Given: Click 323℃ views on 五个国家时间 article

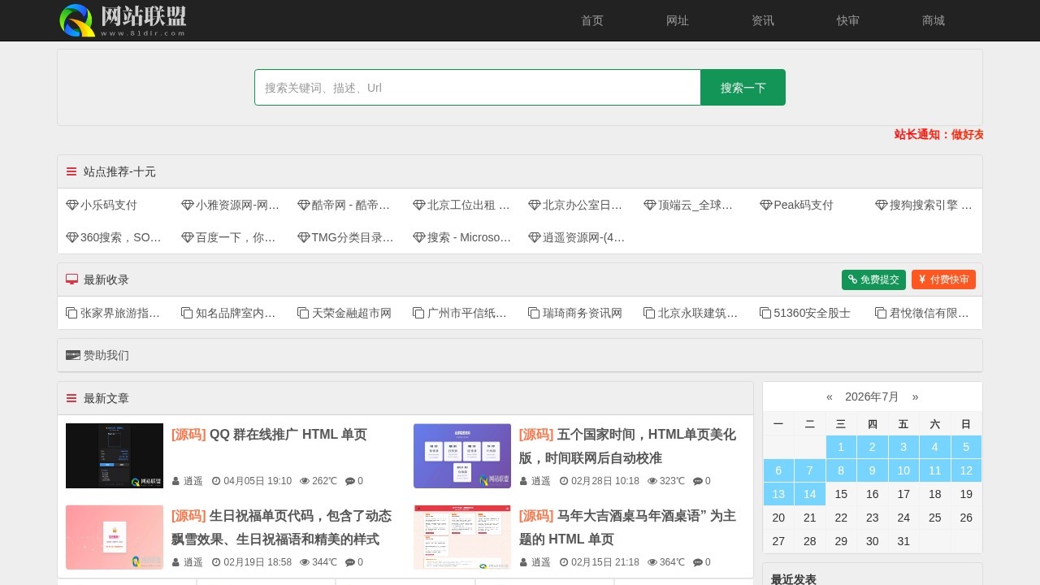Looking at the screenshot, I should [666, 481].
